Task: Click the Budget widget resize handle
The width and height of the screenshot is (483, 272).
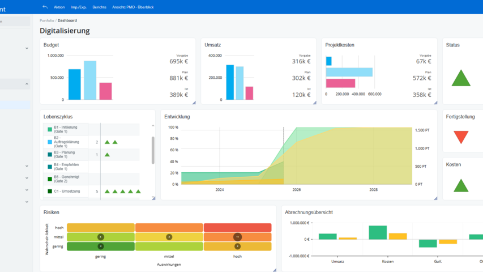Action: pyautogui.click(x=194, y=103)
